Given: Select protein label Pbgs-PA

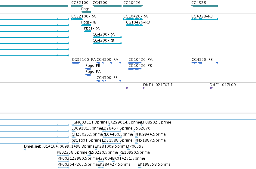Looking at the screenshot, I should coord(93,72).
